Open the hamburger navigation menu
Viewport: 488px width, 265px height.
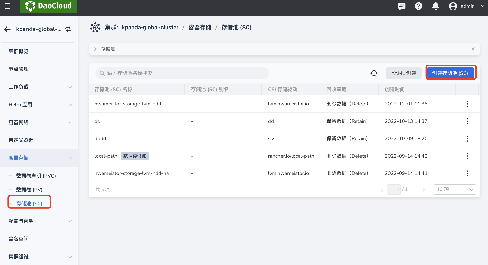8,6
